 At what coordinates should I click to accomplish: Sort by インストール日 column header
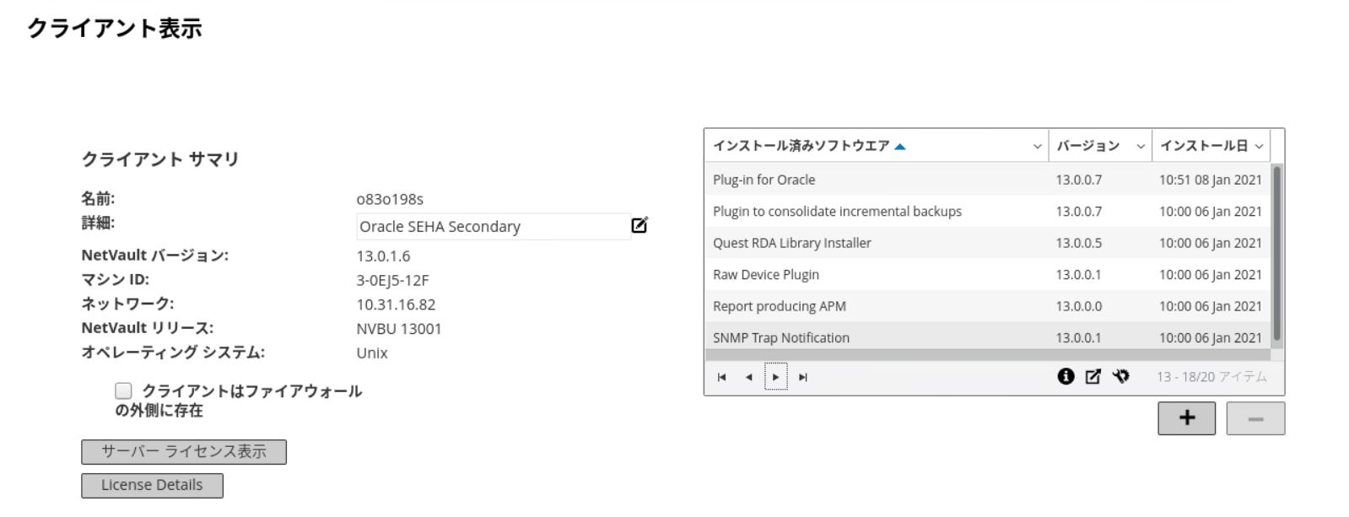click(1204, 146)
